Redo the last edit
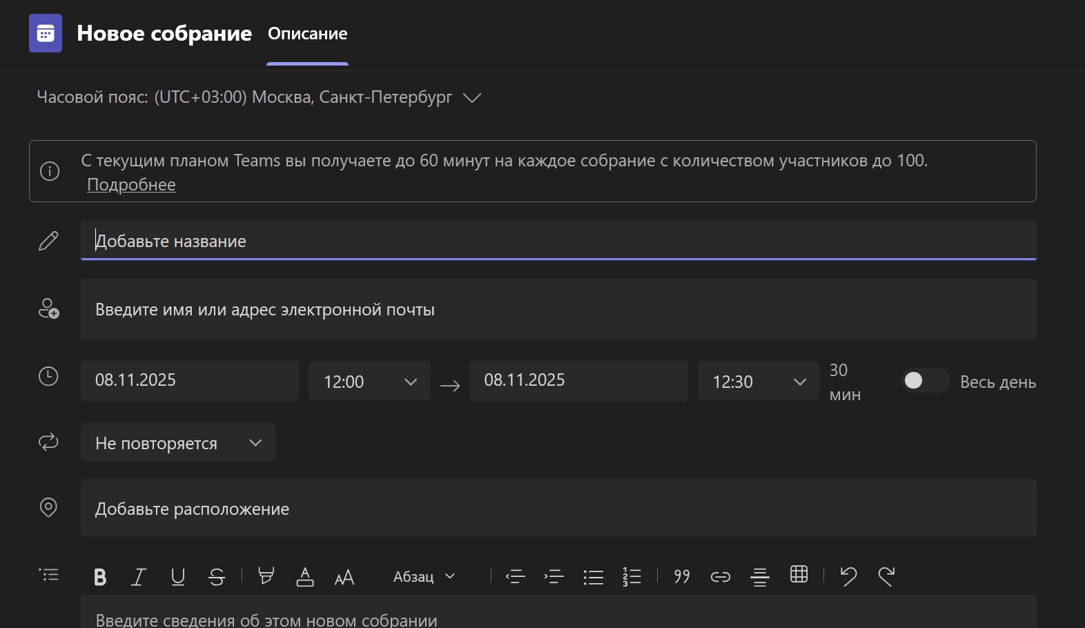Image resolution: width=1085 pixels, height=628 pixels. (887, 576)
